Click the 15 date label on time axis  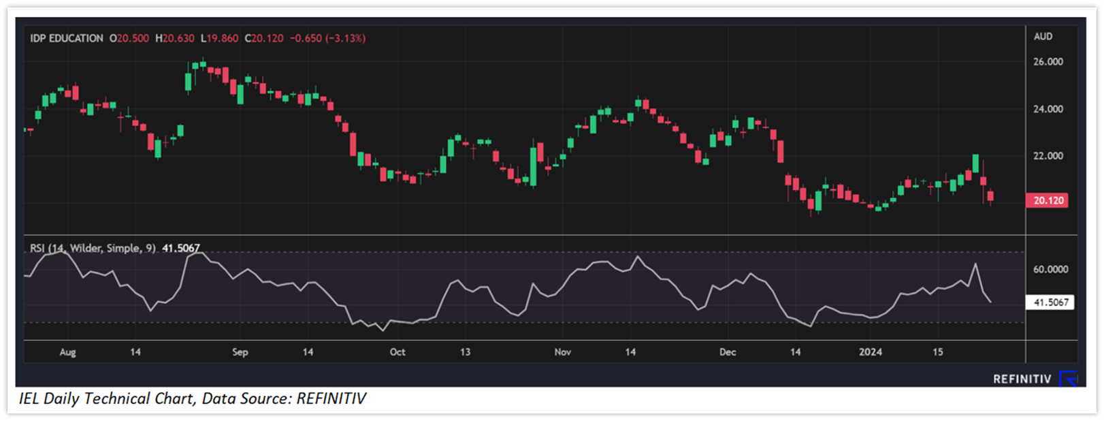tap(938, 352)
